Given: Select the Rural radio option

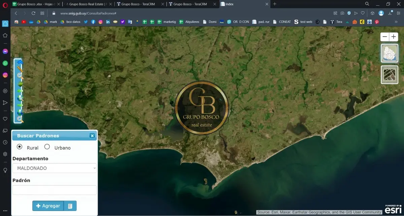Looking at the screenshot, I should (20, 147).
